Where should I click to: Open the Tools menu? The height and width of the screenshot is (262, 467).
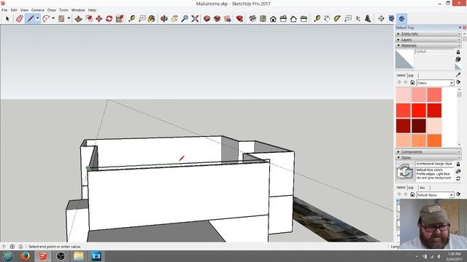click(x=63, y=10)
